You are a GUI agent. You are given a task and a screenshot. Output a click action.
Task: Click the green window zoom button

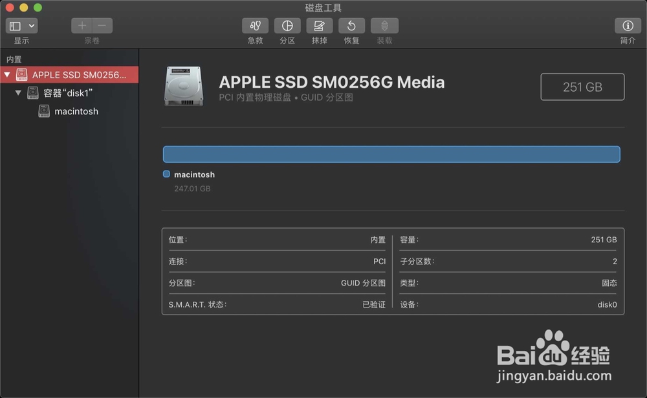tap(38, 7)
